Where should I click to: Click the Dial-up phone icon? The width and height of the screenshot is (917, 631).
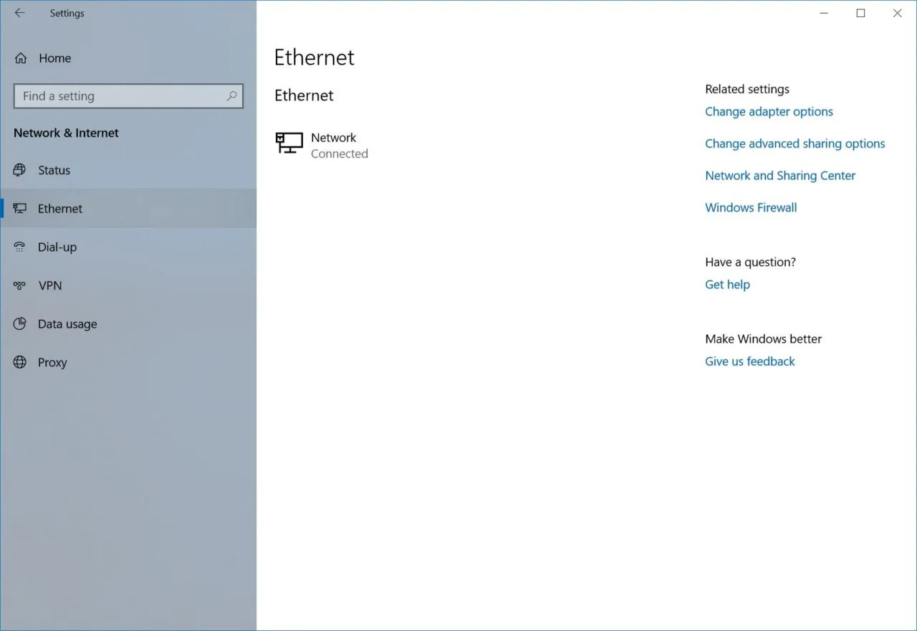[x=20, y=247]
